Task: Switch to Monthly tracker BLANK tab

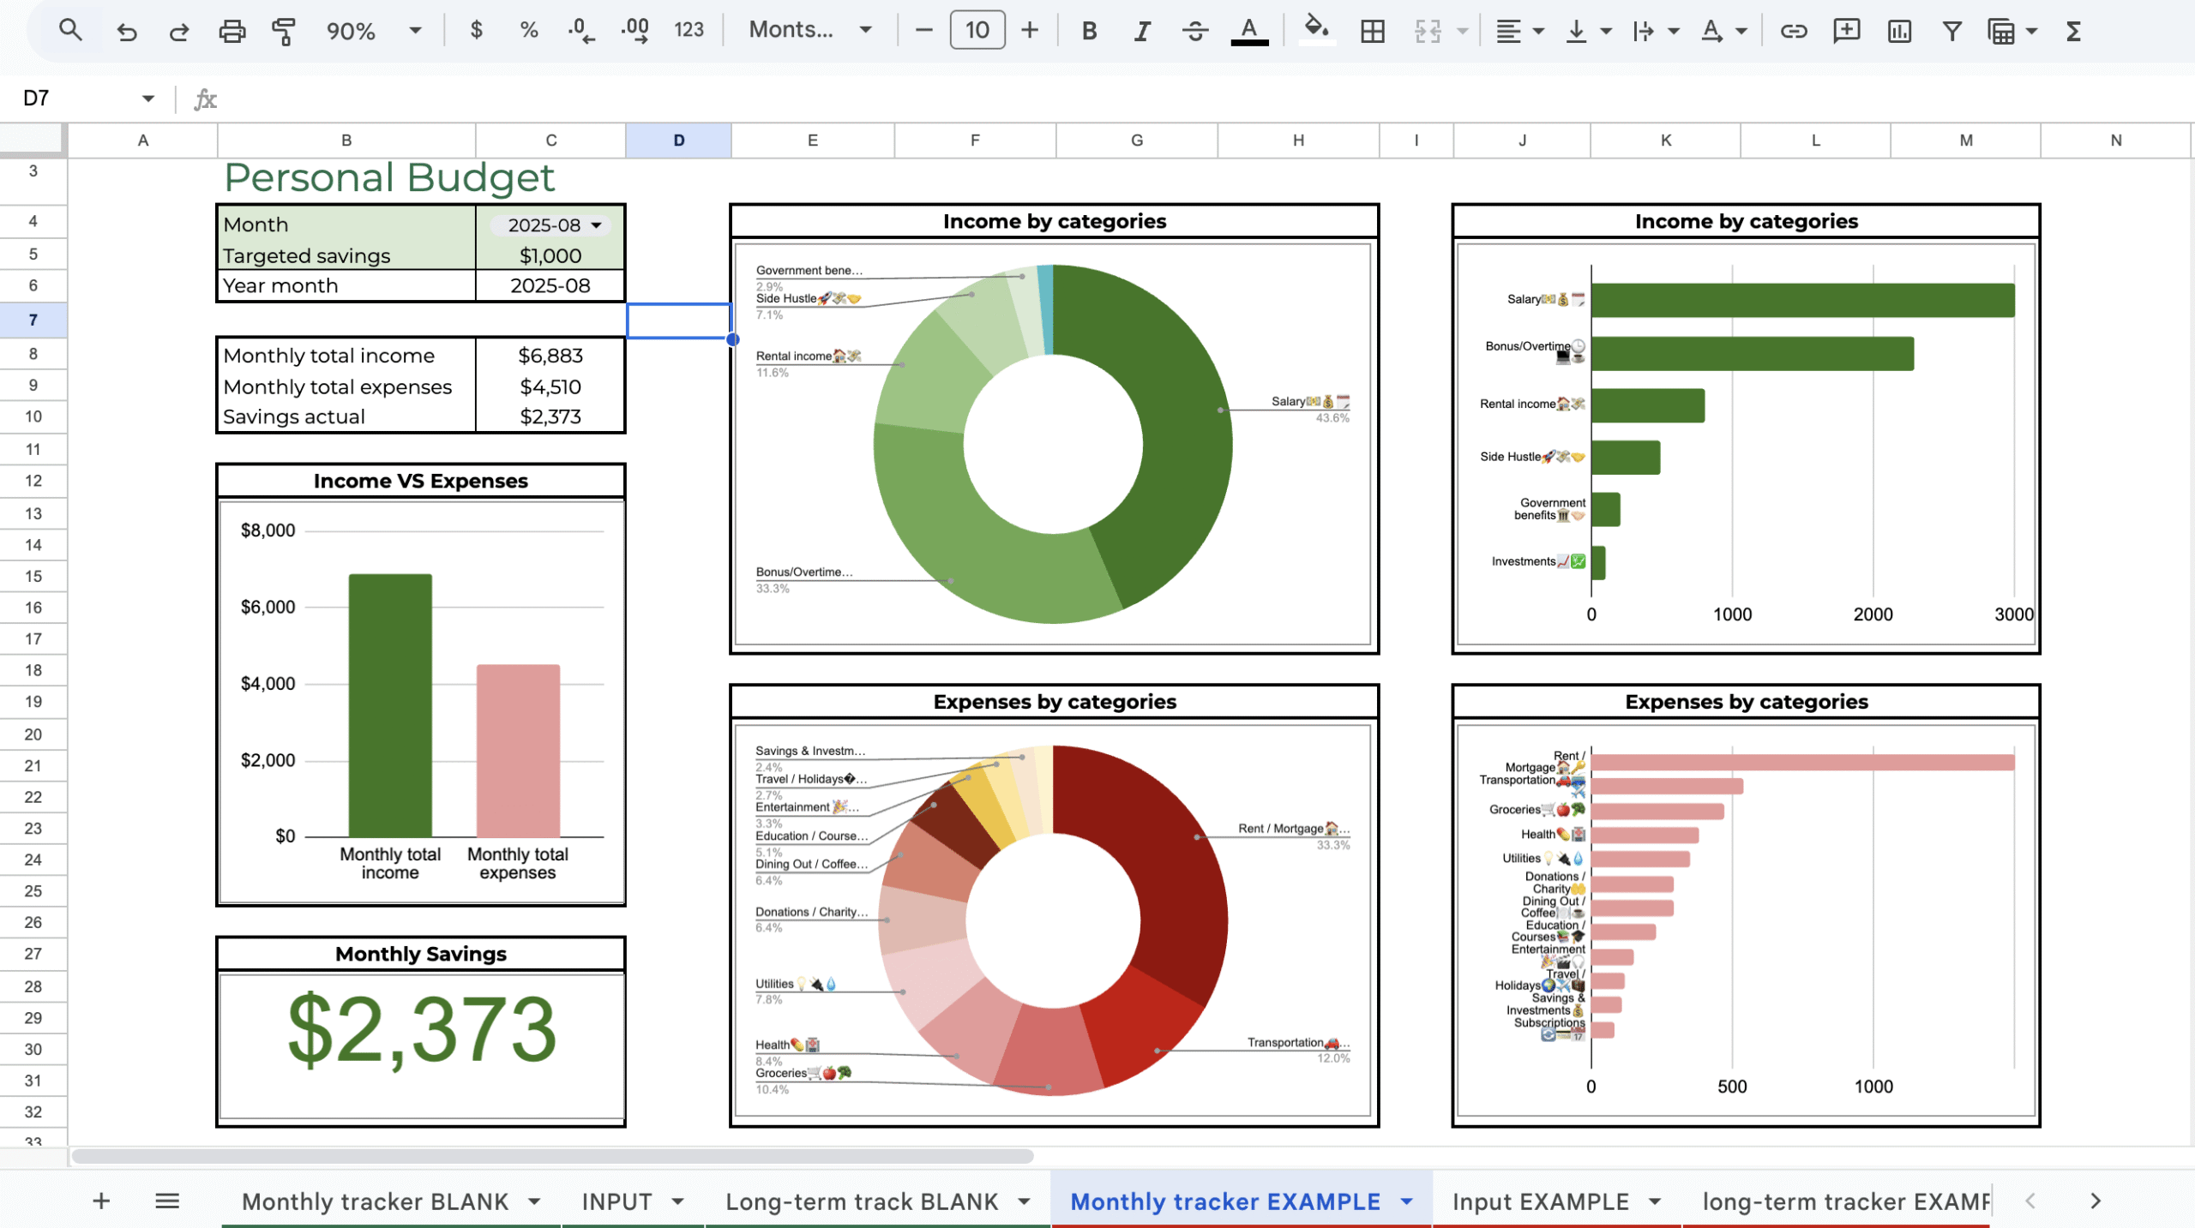Action: (376, 1201)
